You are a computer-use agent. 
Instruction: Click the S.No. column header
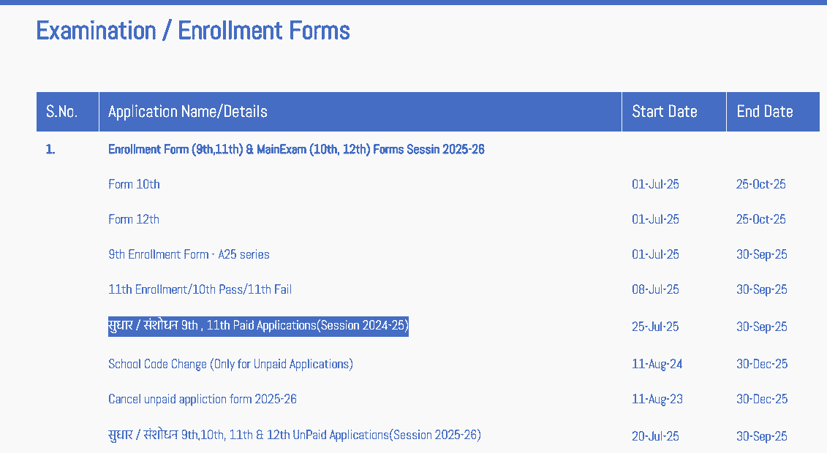[x=61, y=112]
